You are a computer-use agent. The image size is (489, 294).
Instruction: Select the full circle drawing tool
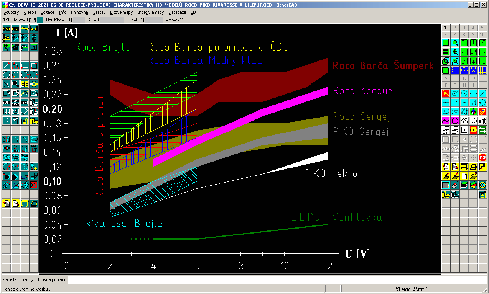click(x=6, y=75)
